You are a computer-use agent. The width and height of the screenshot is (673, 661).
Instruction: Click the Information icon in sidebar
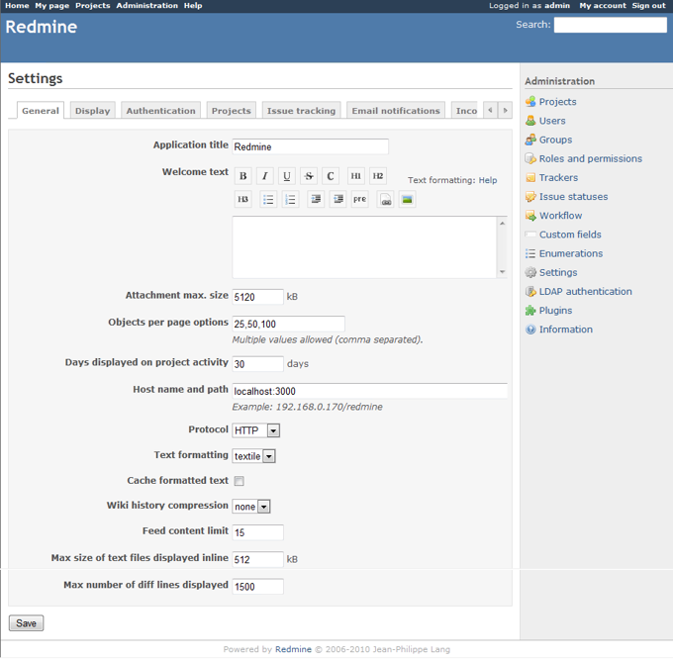[x=530, y=330]
